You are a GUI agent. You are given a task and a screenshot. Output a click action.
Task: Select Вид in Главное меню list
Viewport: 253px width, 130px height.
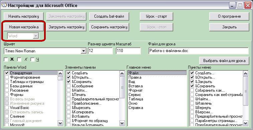[157, 82]
